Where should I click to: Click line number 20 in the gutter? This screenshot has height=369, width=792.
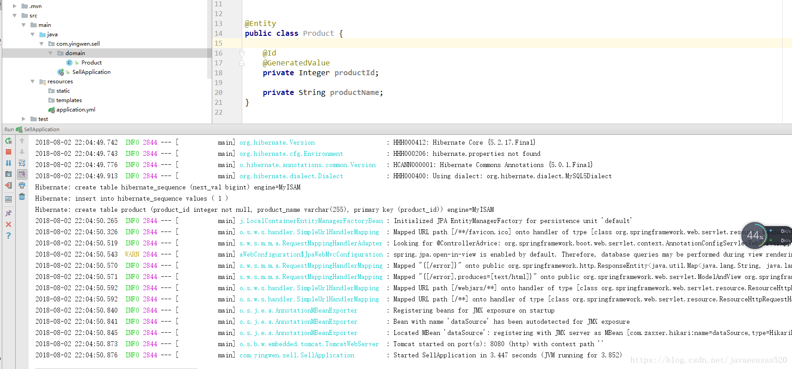click(218, 93)
